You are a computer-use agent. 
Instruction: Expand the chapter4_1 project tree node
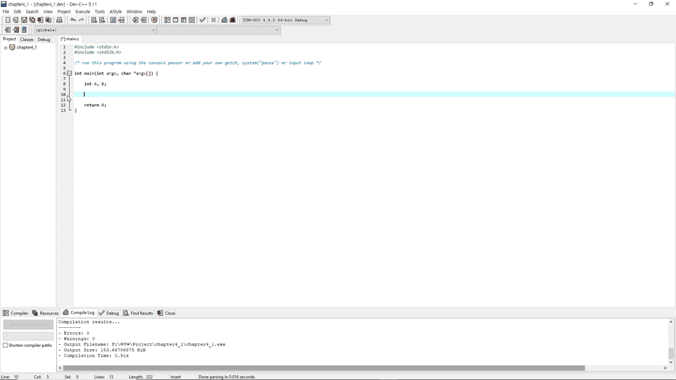5,47
